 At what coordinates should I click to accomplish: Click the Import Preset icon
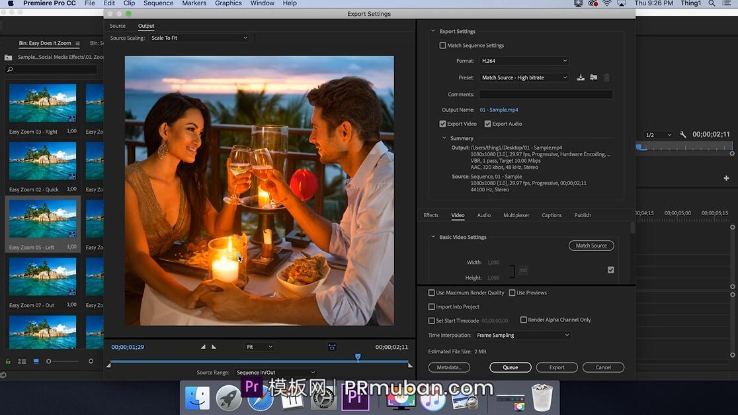[593, 77]
